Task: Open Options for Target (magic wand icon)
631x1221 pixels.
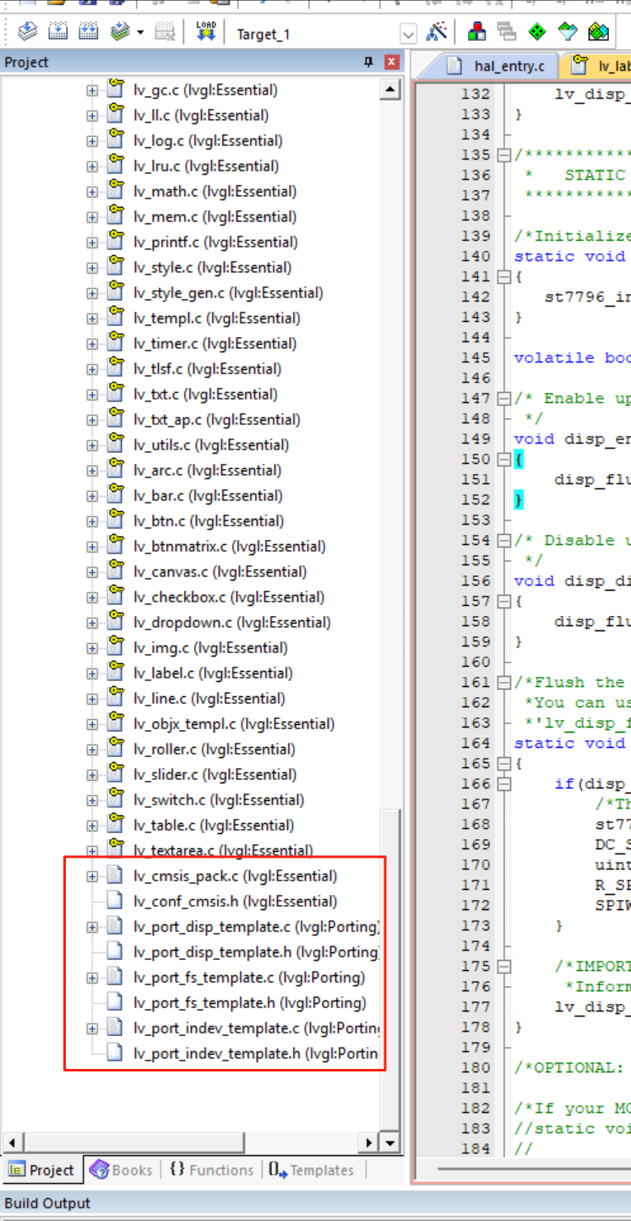Action: (437, 32)
